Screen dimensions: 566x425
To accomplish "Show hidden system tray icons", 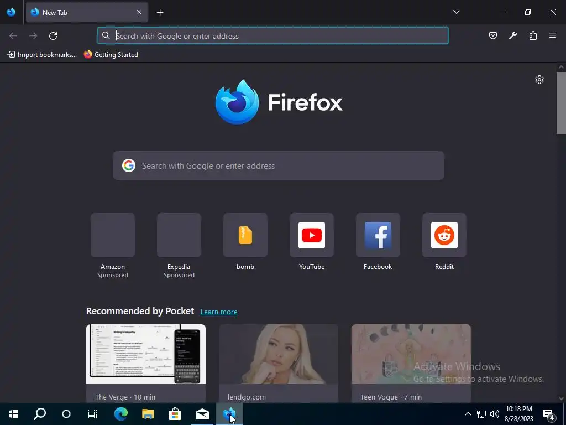I will point(468,414).
